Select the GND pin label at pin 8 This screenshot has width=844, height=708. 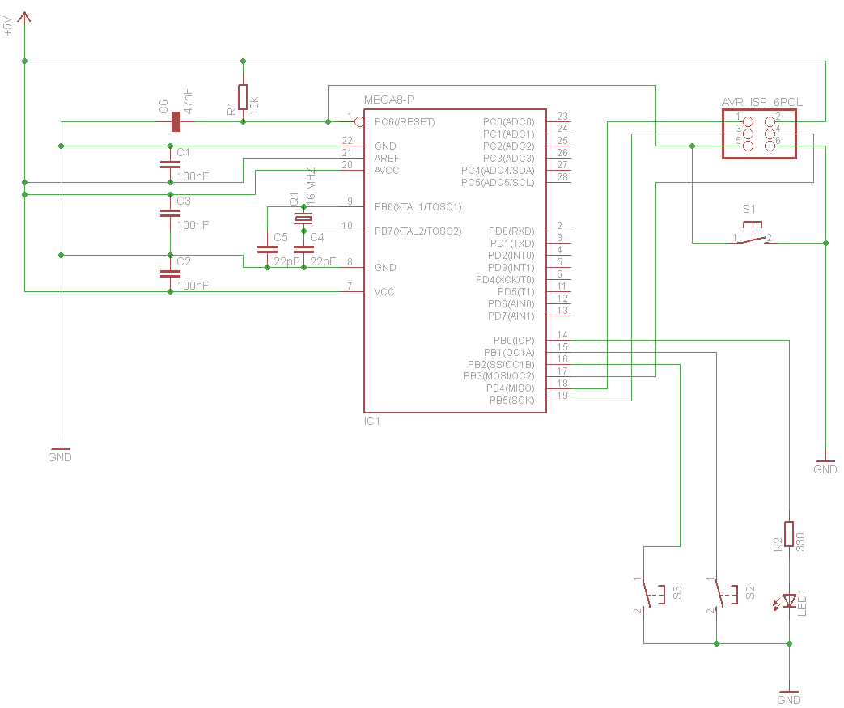(x=385, y=268)
